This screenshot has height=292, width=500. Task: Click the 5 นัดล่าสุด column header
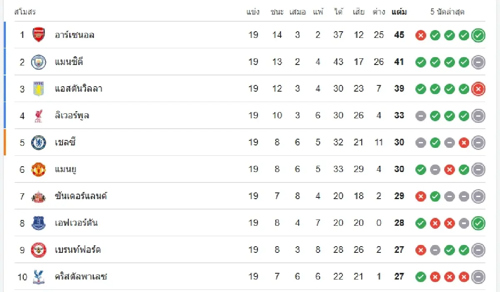pos(447,12)
